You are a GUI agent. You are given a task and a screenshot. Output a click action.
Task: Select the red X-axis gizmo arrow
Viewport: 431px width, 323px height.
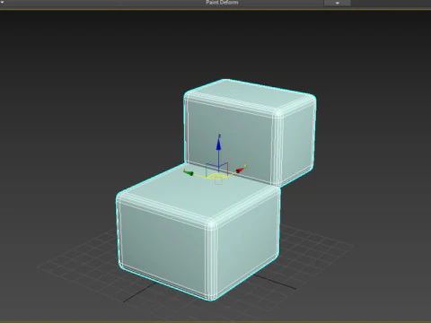[240, 170]
